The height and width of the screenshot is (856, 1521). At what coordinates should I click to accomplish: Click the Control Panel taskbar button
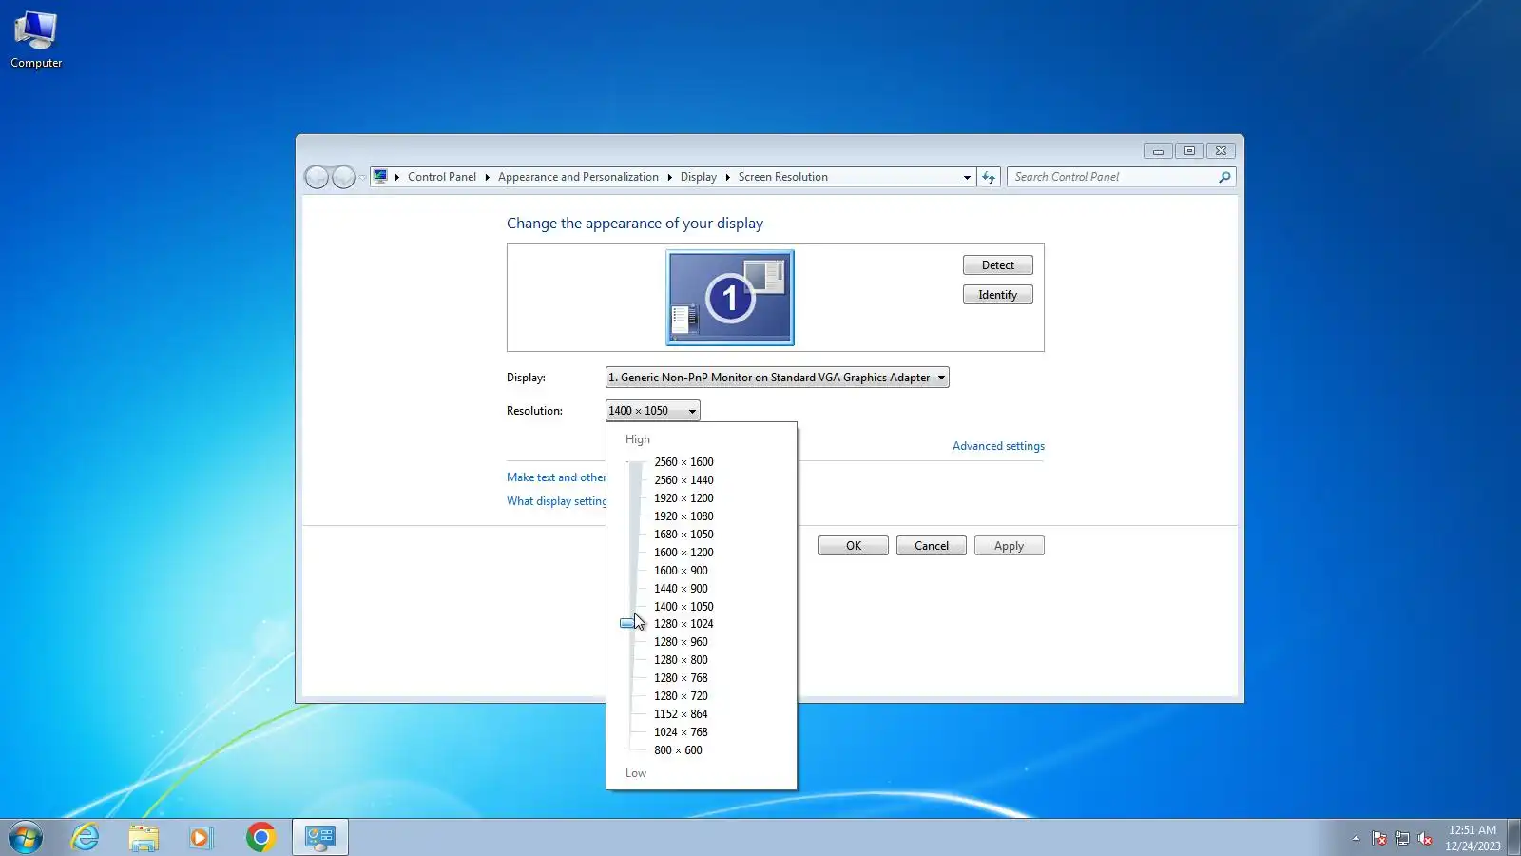(x=320, y=837)
